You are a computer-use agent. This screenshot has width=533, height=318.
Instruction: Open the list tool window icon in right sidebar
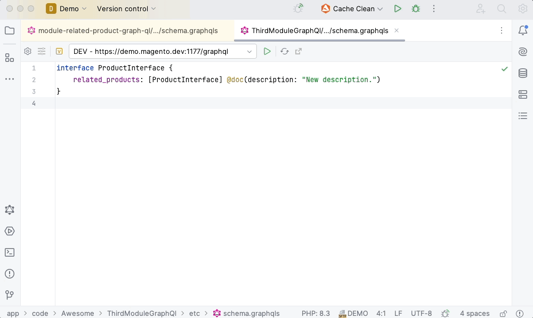523,116
